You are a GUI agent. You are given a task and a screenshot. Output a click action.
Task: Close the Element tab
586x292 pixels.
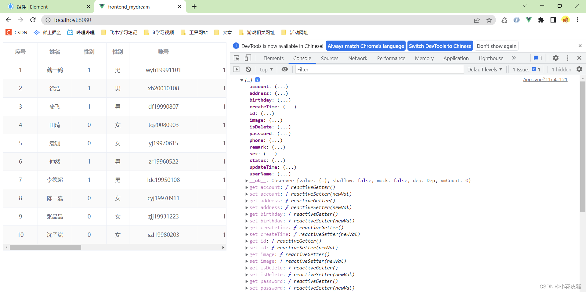pos(89,6)
